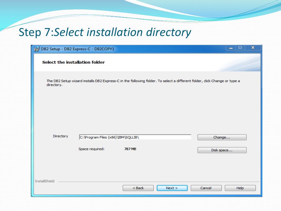Click the '787 MB' space value
The width and height of the screenshot is (281, 211).
[130, 149]
